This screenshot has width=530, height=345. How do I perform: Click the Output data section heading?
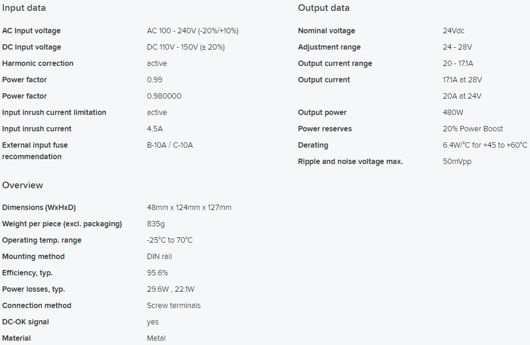[x=323, y=8]
